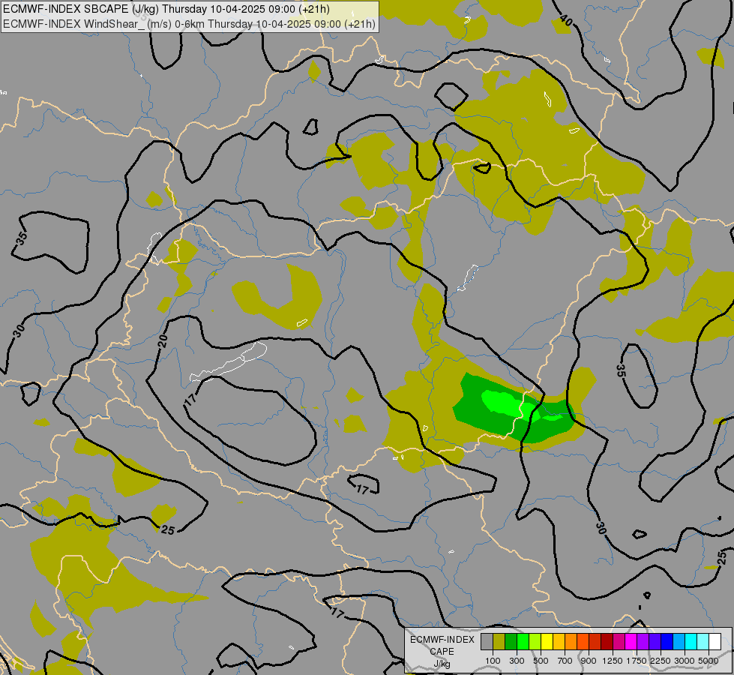Click the legend value 1750
734x675 pixels.
point(637,661)
